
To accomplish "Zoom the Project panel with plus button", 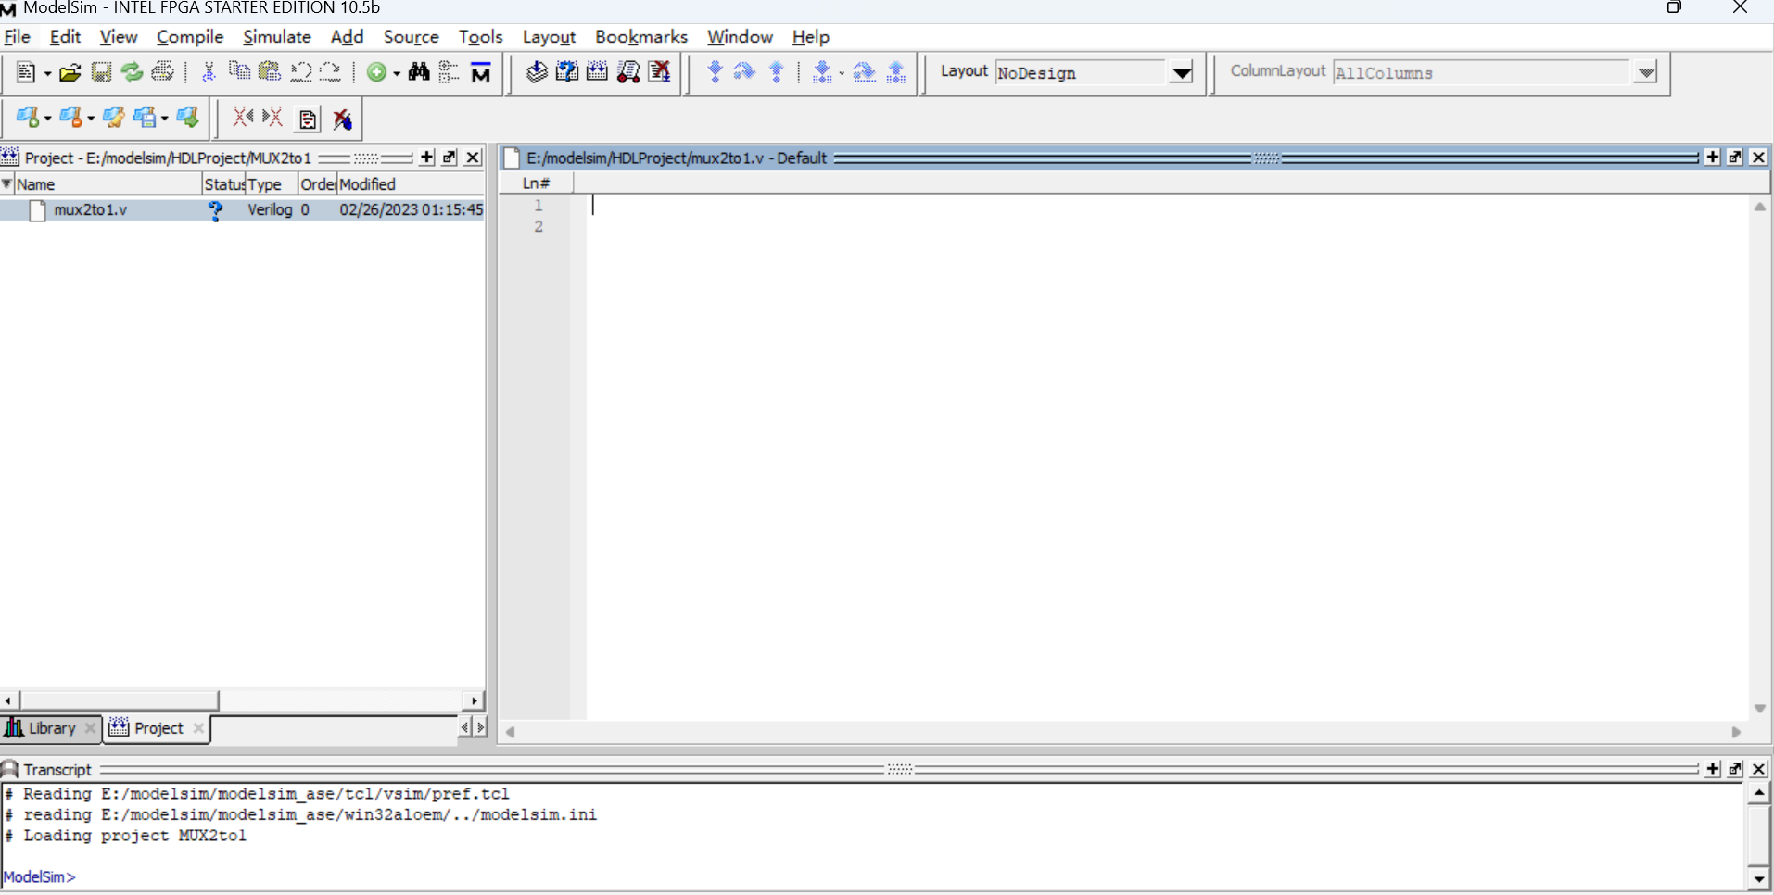I will [x=427, y=158].
